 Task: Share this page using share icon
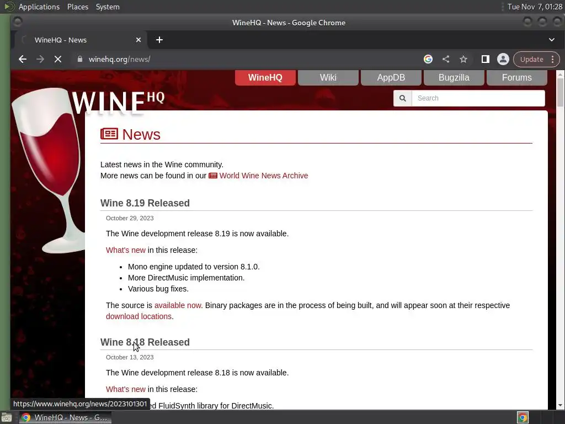click(x=446, y=59)
